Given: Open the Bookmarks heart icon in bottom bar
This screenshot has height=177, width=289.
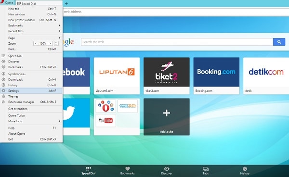Looking at the screenshot, I should pos(128,168).
